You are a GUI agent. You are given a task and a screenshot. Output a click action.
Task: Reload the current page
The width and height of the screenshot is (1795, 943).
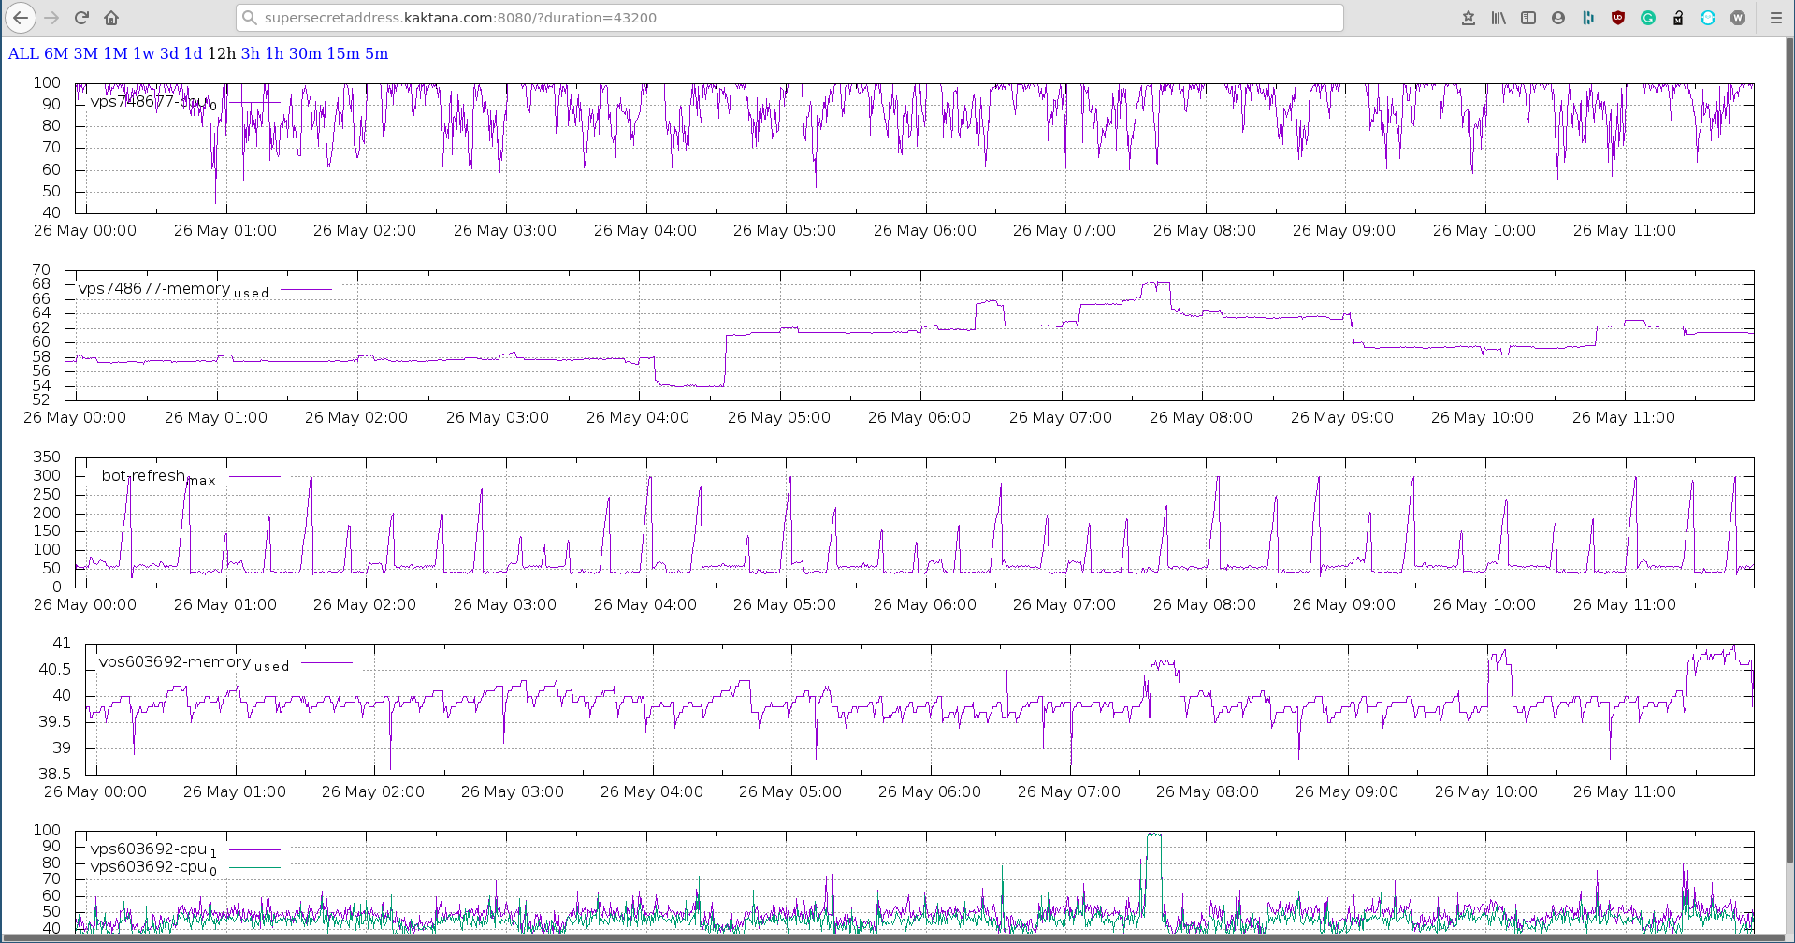(81, 18)
